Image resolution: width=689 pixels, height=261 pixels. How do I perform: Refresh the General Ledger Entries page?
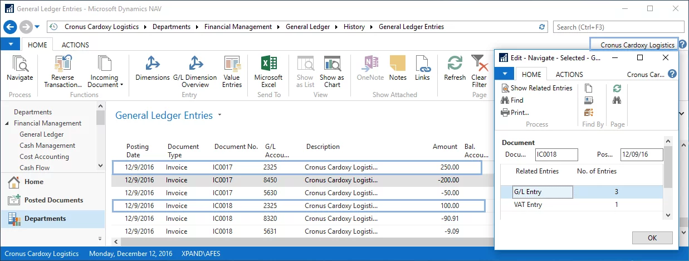coord(455,69)
